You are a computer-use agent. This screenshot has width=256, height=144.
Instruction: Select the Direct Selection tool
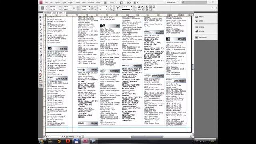[x=41, y=20]
